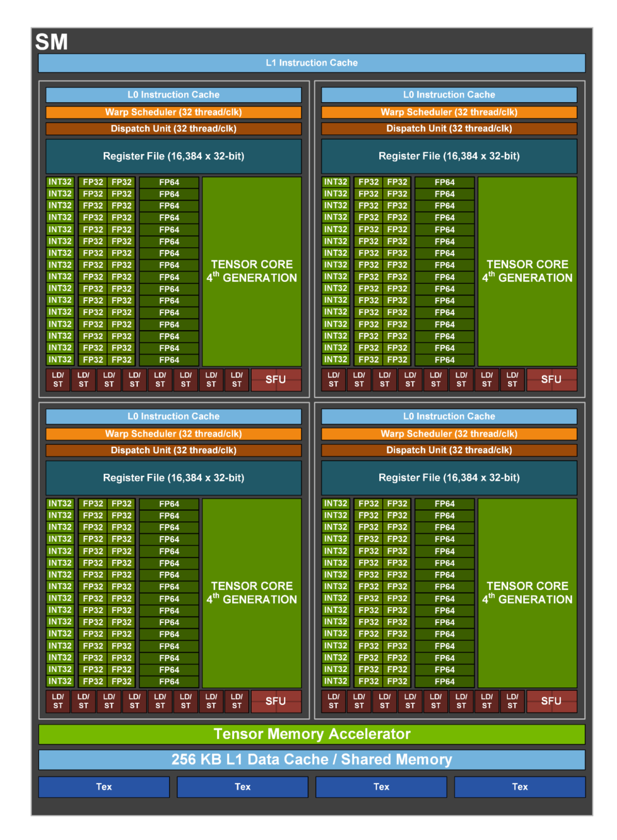Select the Tensor Core block in upper-left partition
The height and width of the screenshot is (840, 617).
coord(252,271)
